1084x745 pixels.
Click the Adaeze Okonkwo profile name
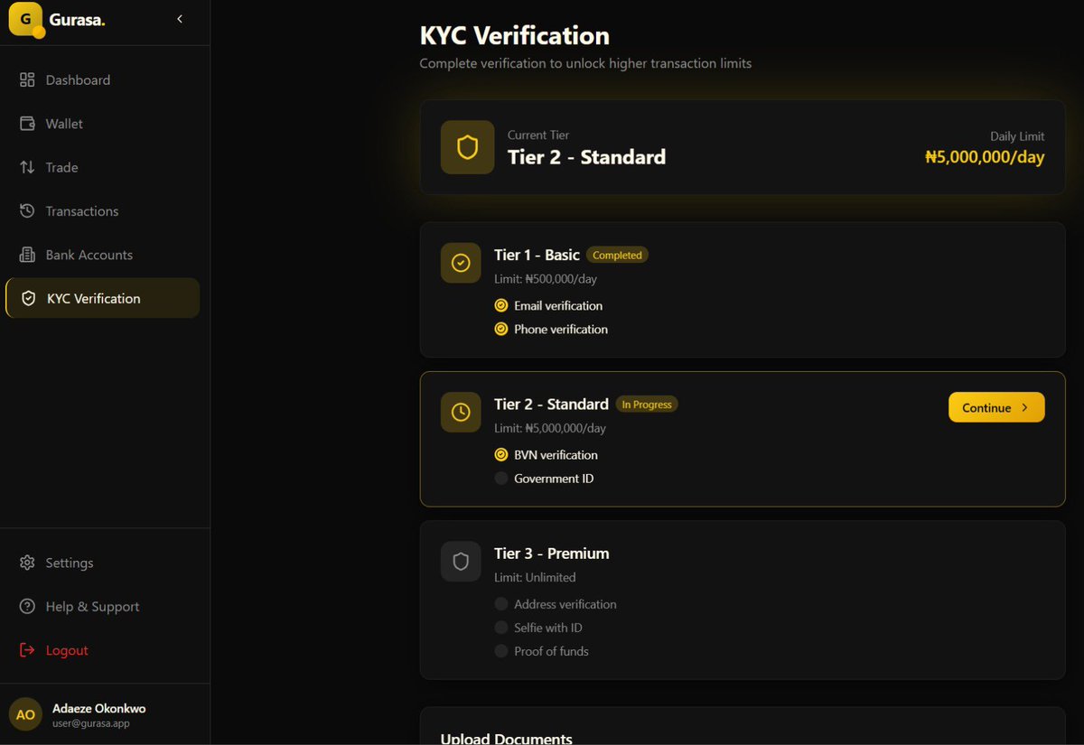coord(98,708)
